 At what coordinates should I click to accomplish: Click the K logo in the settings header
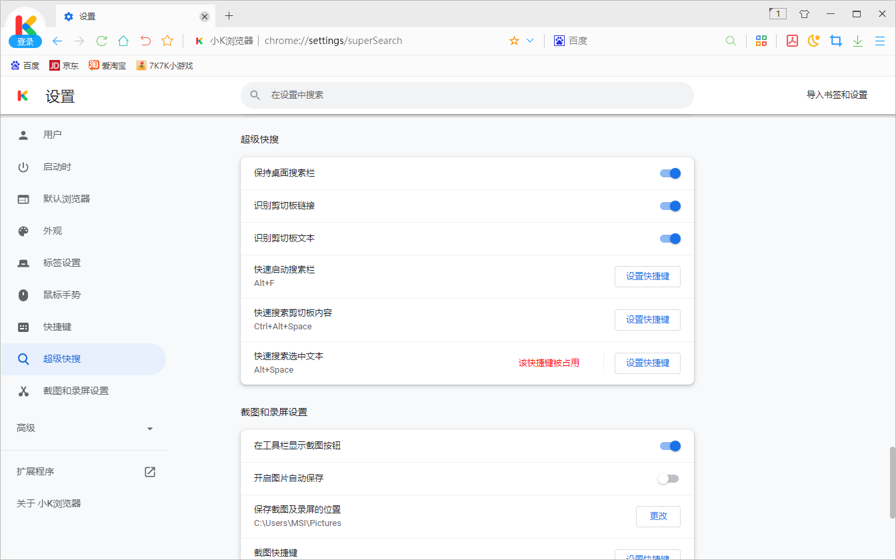tap(23, 95)
